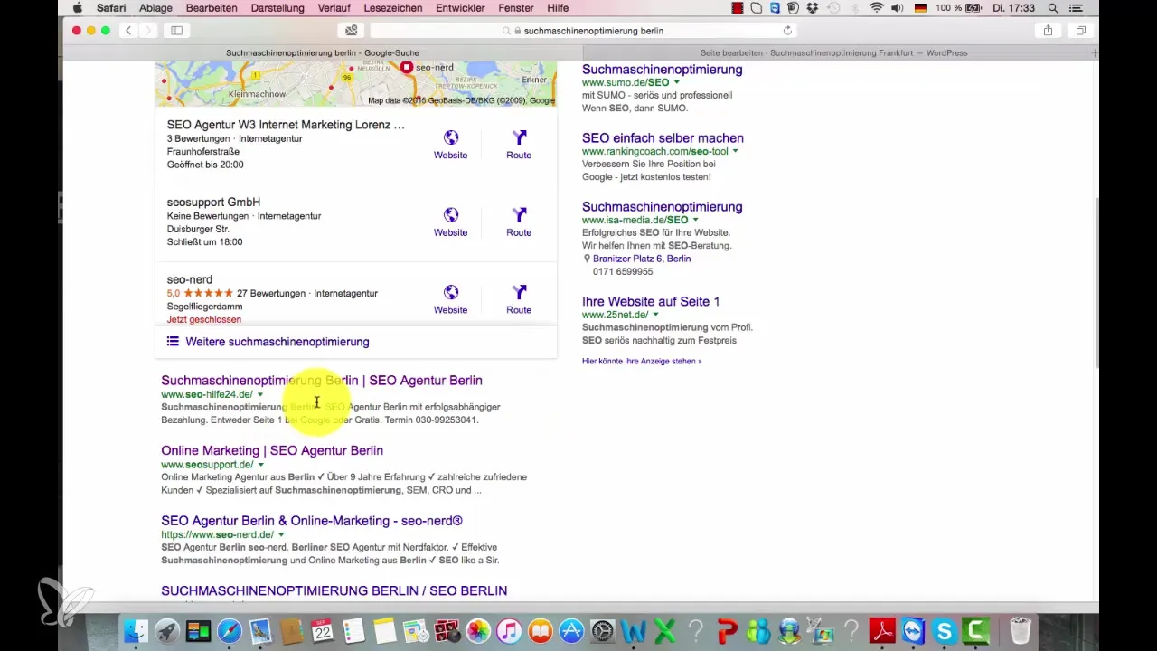
Task: Show all tabs in Safari
Action: 1080,30
